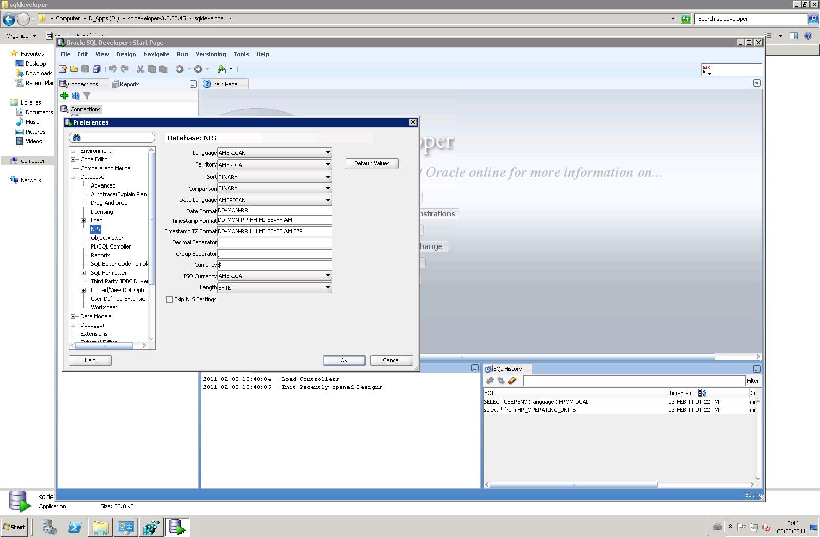Image resolution: width=820 pixels, height=538 pixels.
Task: Click the SQL History filter input field
Action: [x=634, y=381]
